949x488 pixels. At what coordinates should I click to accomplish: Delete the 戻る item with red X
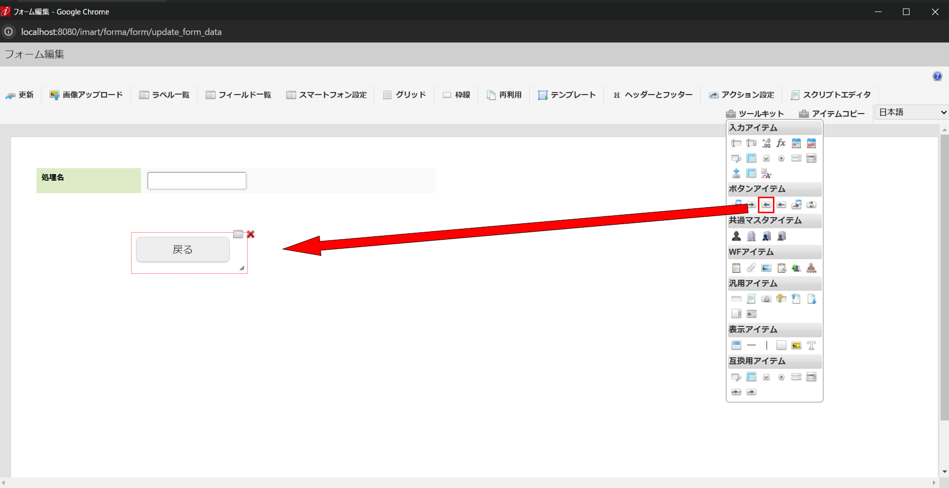tap(251, 234)
